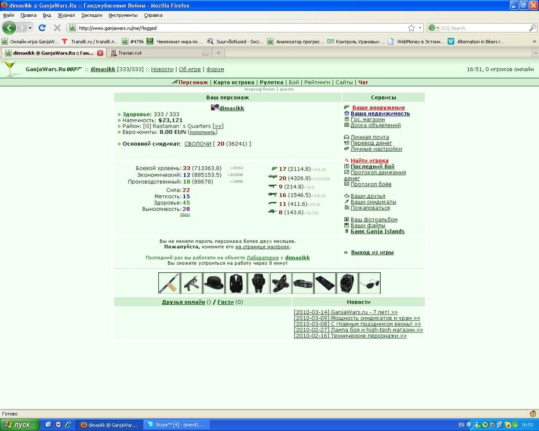Click the Internet Explorer quick launch icon
539x431 pixels.
click(68, 425)
